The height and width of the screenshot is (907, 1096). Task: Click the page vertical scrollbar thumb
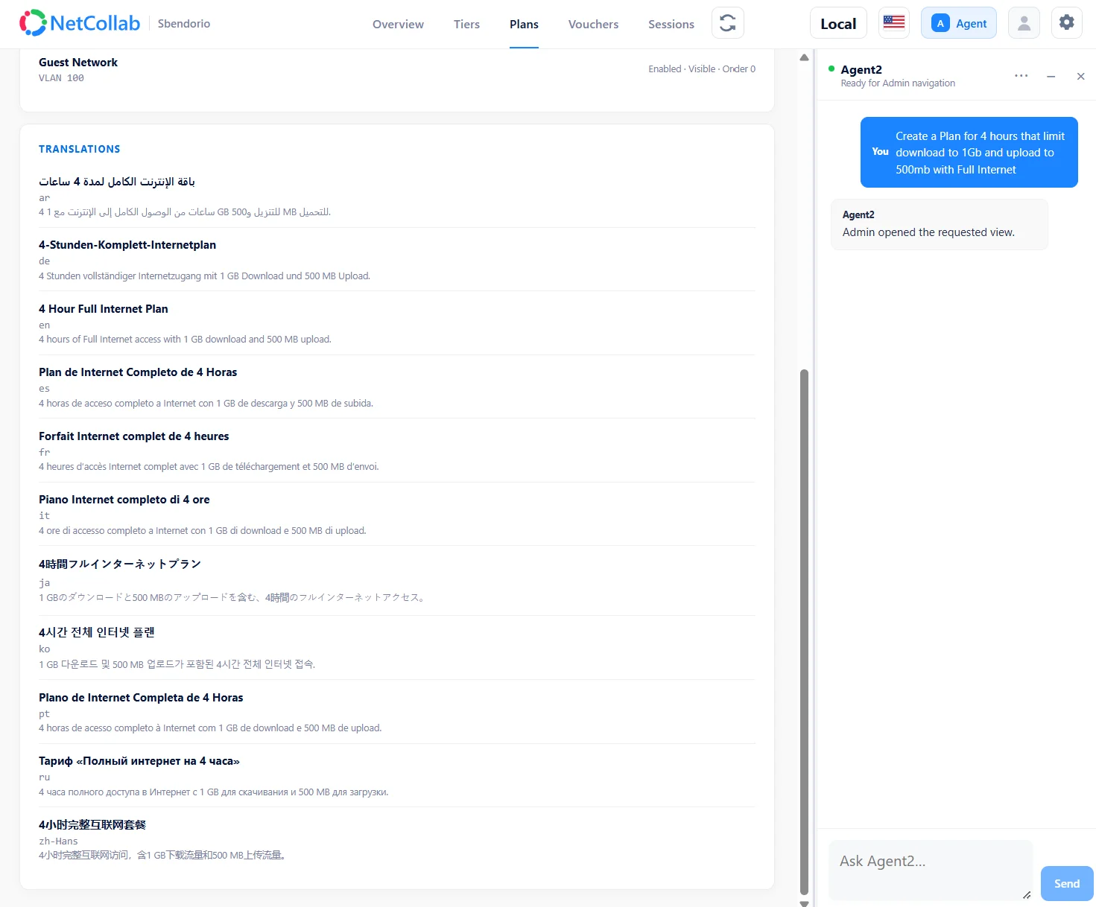click(804, 631)
